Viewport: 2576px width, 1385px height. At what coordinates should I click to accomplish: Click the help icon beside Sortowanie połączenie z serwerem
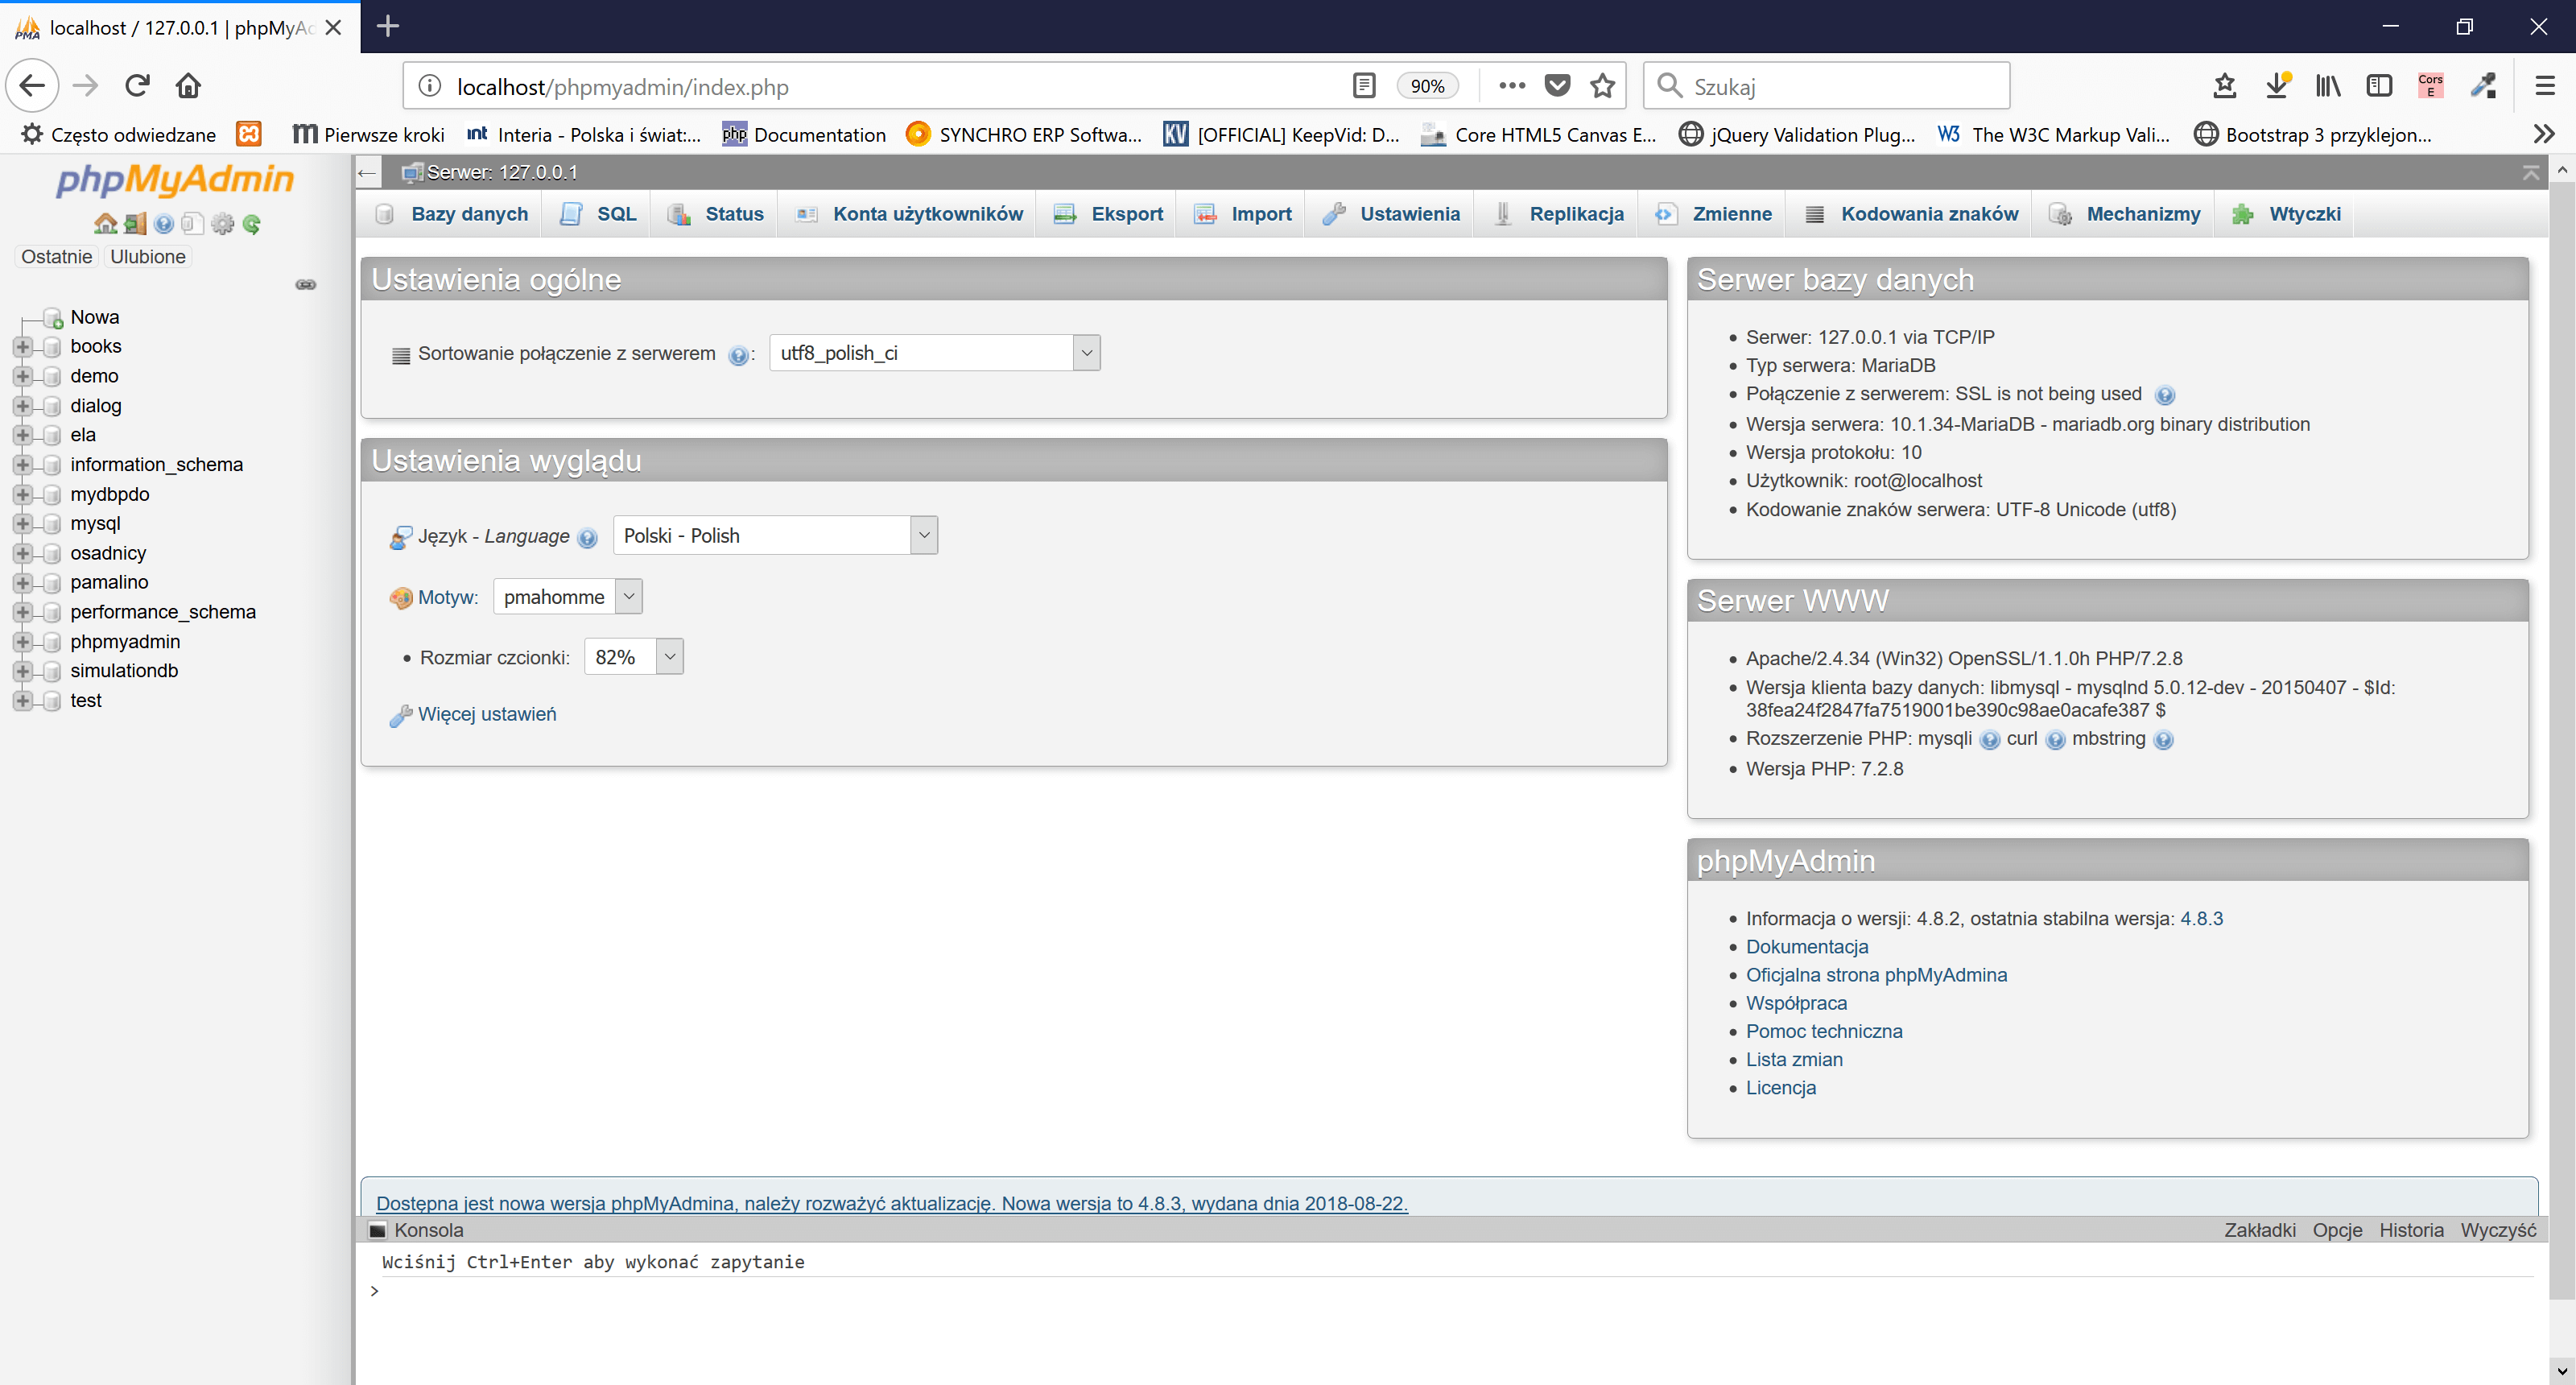[738, 355]
